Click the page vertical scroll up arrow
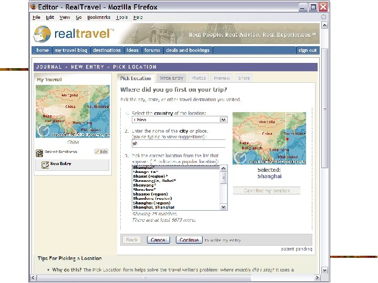 click(325, 25)
